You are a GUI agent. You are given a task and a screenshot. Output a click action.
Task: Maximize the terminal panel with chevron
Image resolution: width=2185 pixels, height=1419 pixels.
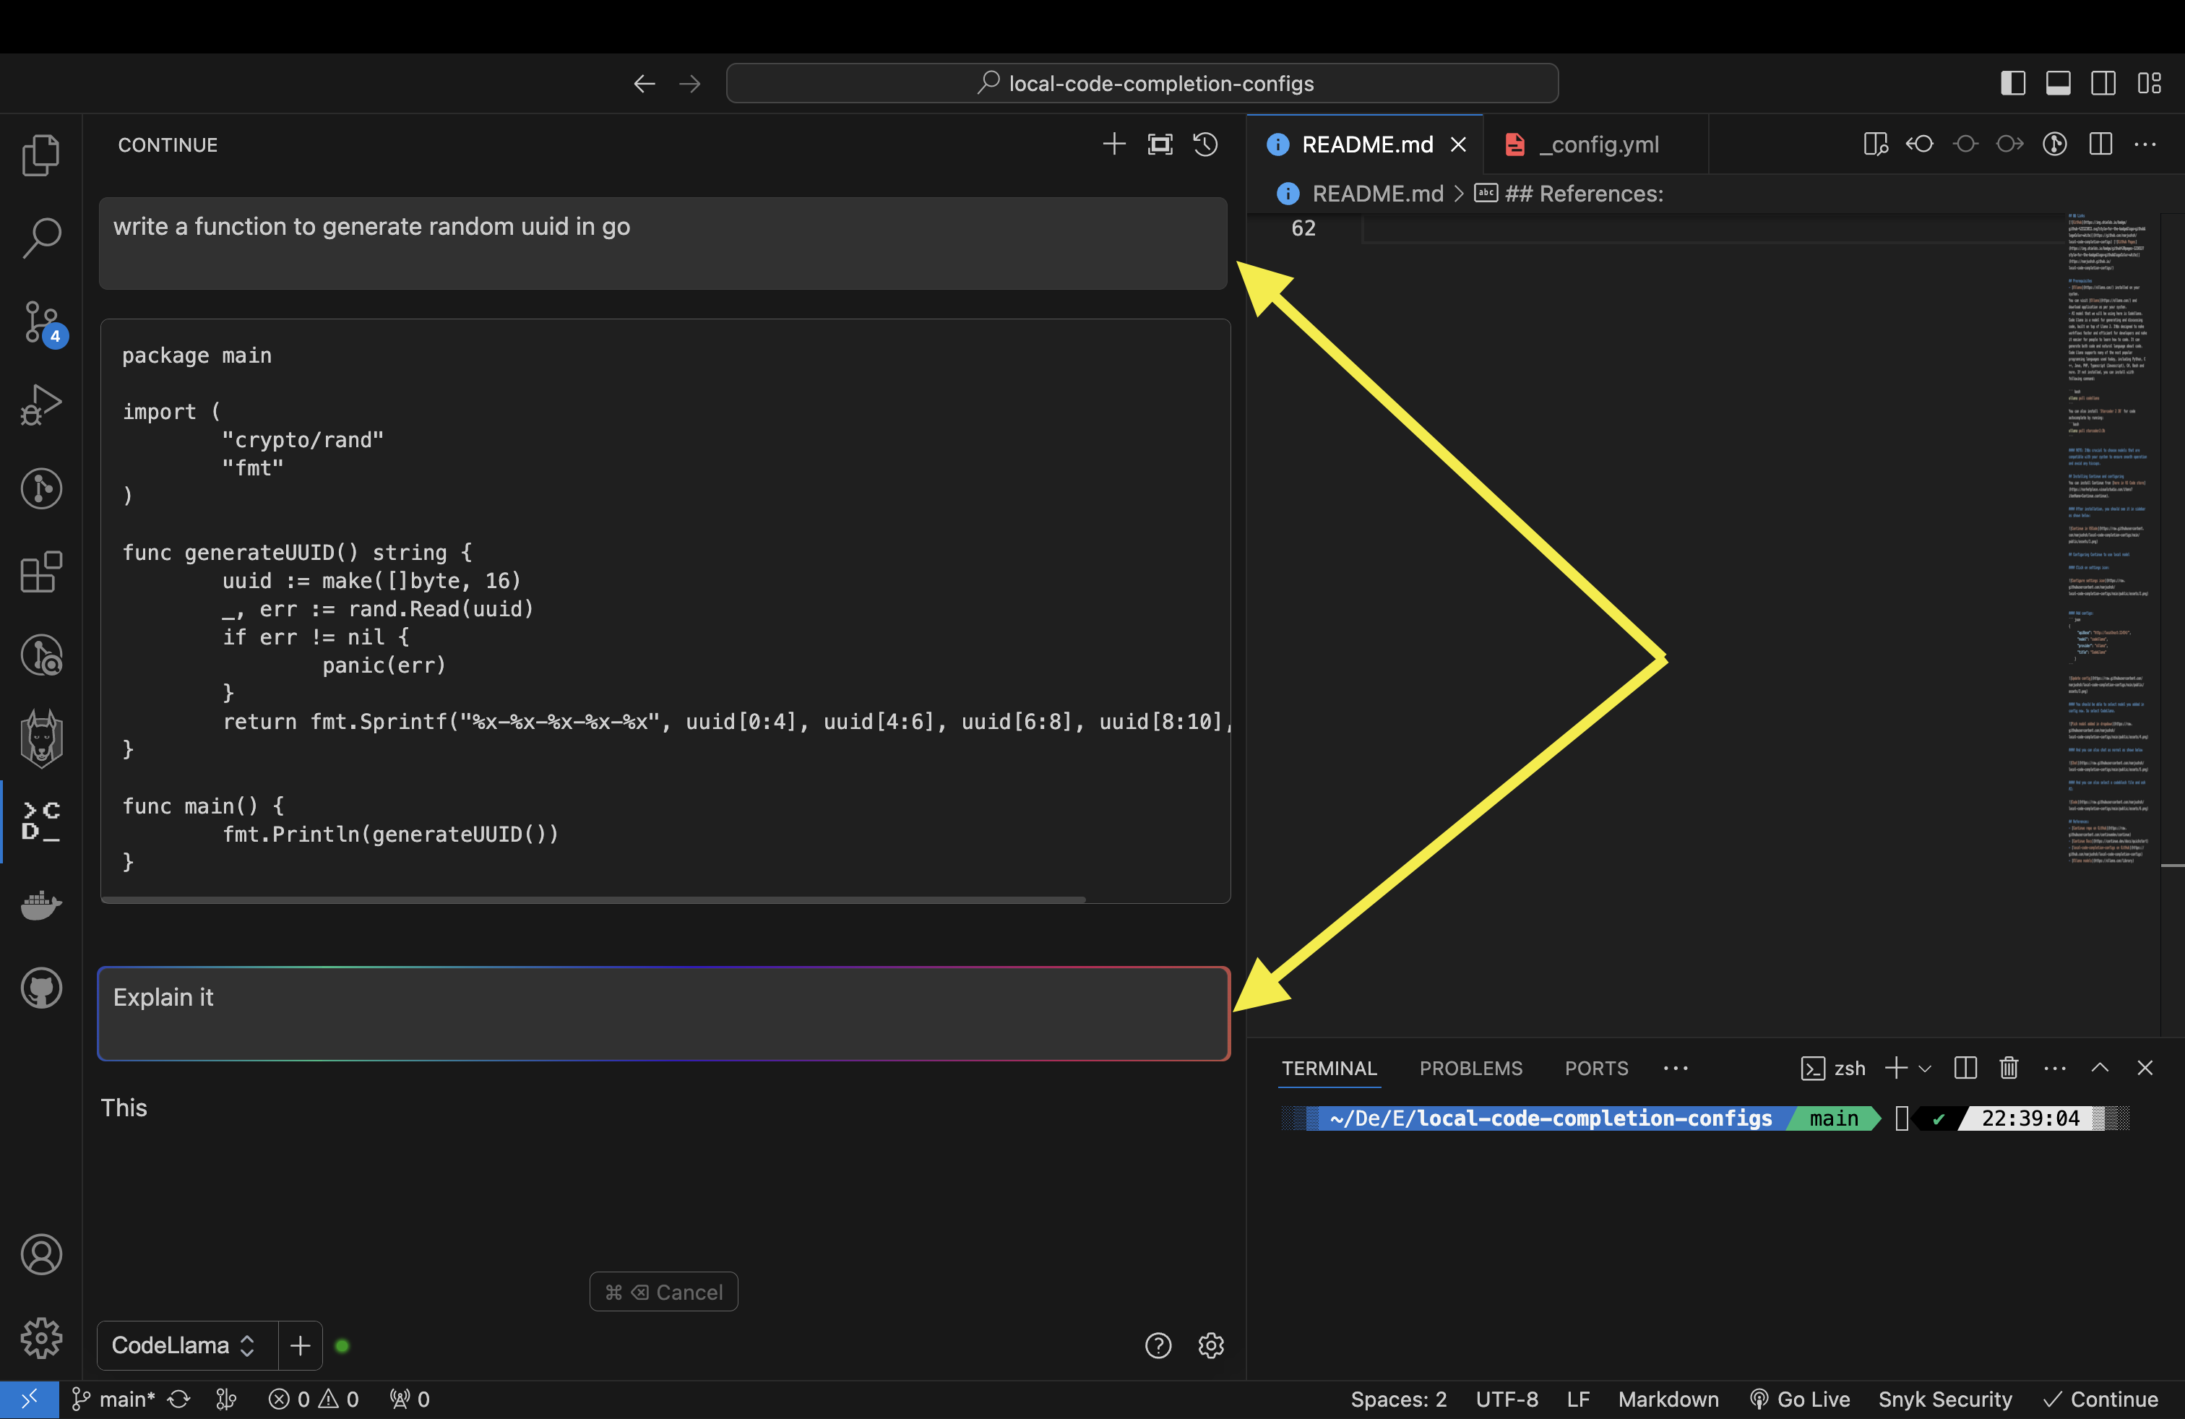pos(2100,1067)
